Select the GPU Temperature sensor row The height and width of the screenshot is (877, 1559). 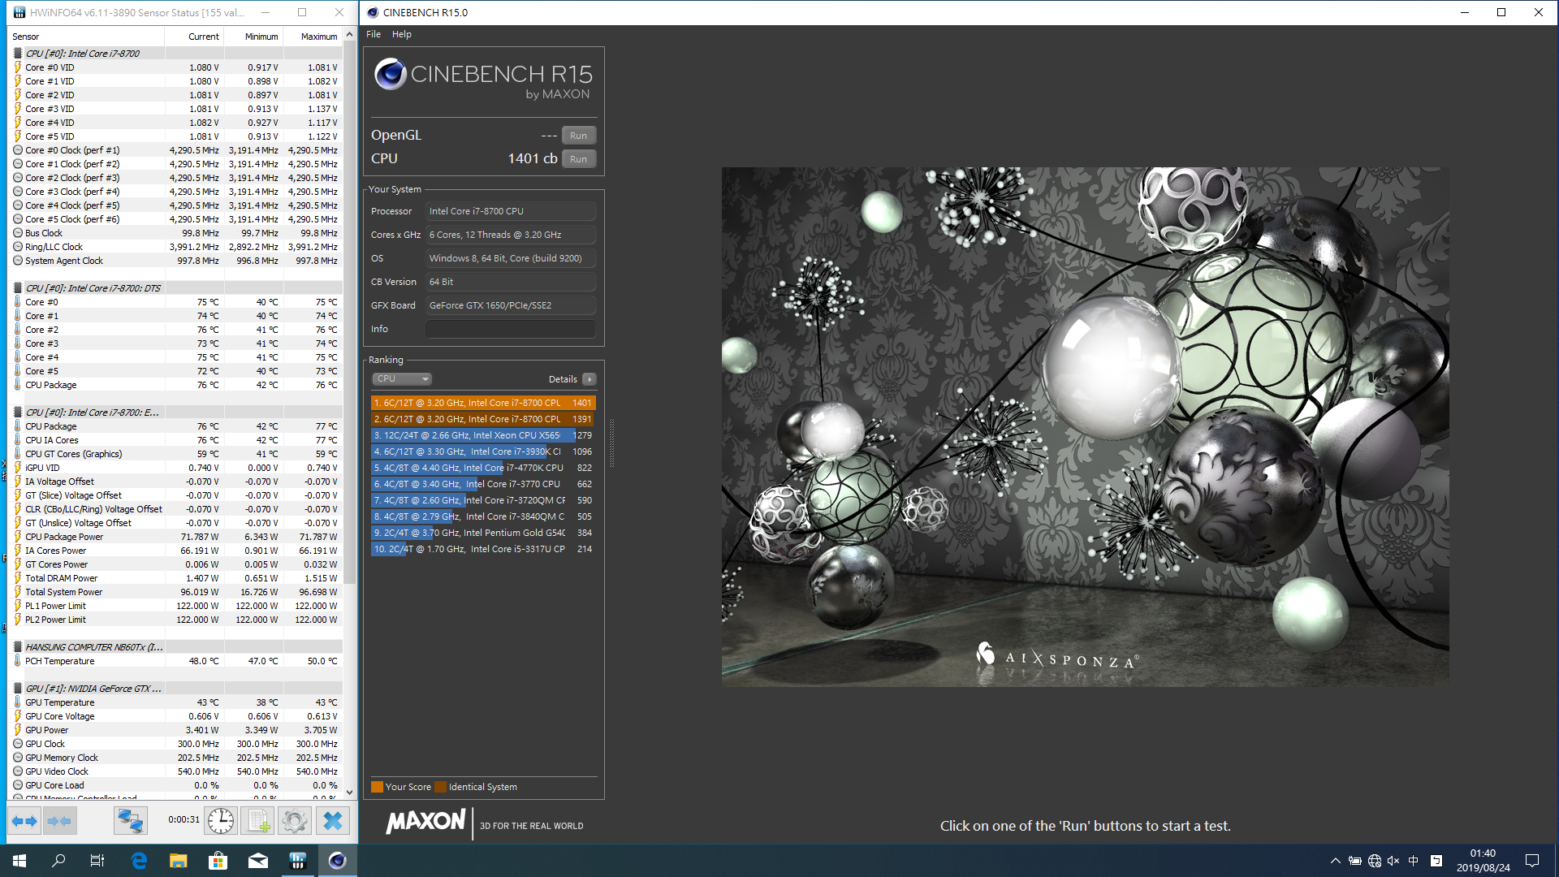click(x=176, y=702)
